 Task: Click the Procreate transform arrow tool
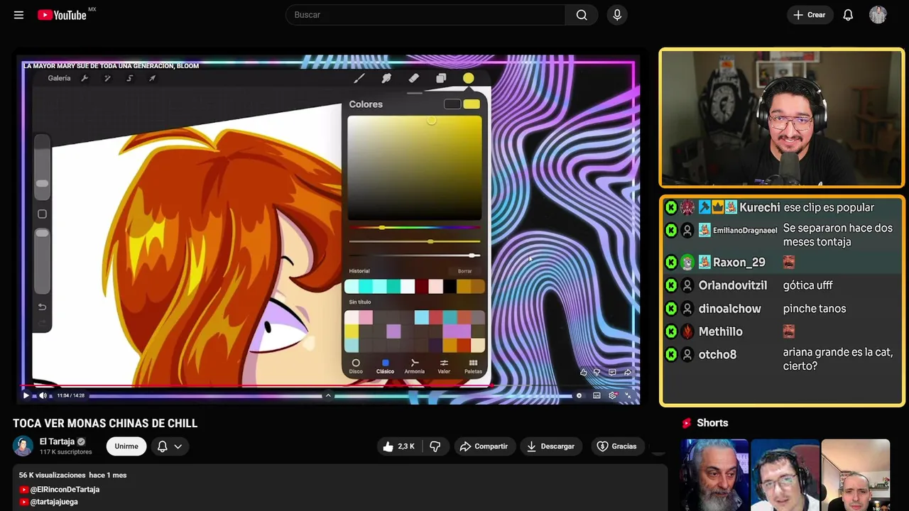click(152, 78)
